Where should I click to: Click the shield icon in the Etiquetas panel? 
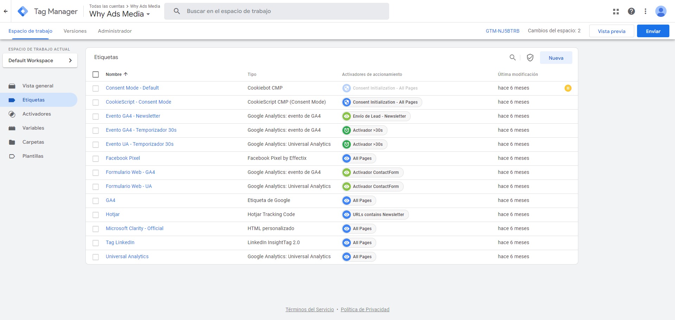(530, 57)
